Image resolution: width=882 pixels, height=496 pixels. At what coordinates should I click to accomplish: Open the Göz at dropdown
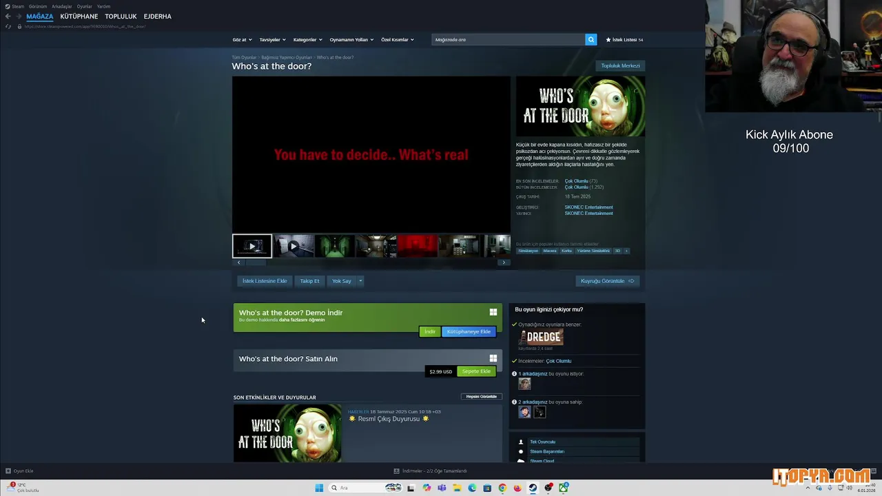tap(242, 40)
